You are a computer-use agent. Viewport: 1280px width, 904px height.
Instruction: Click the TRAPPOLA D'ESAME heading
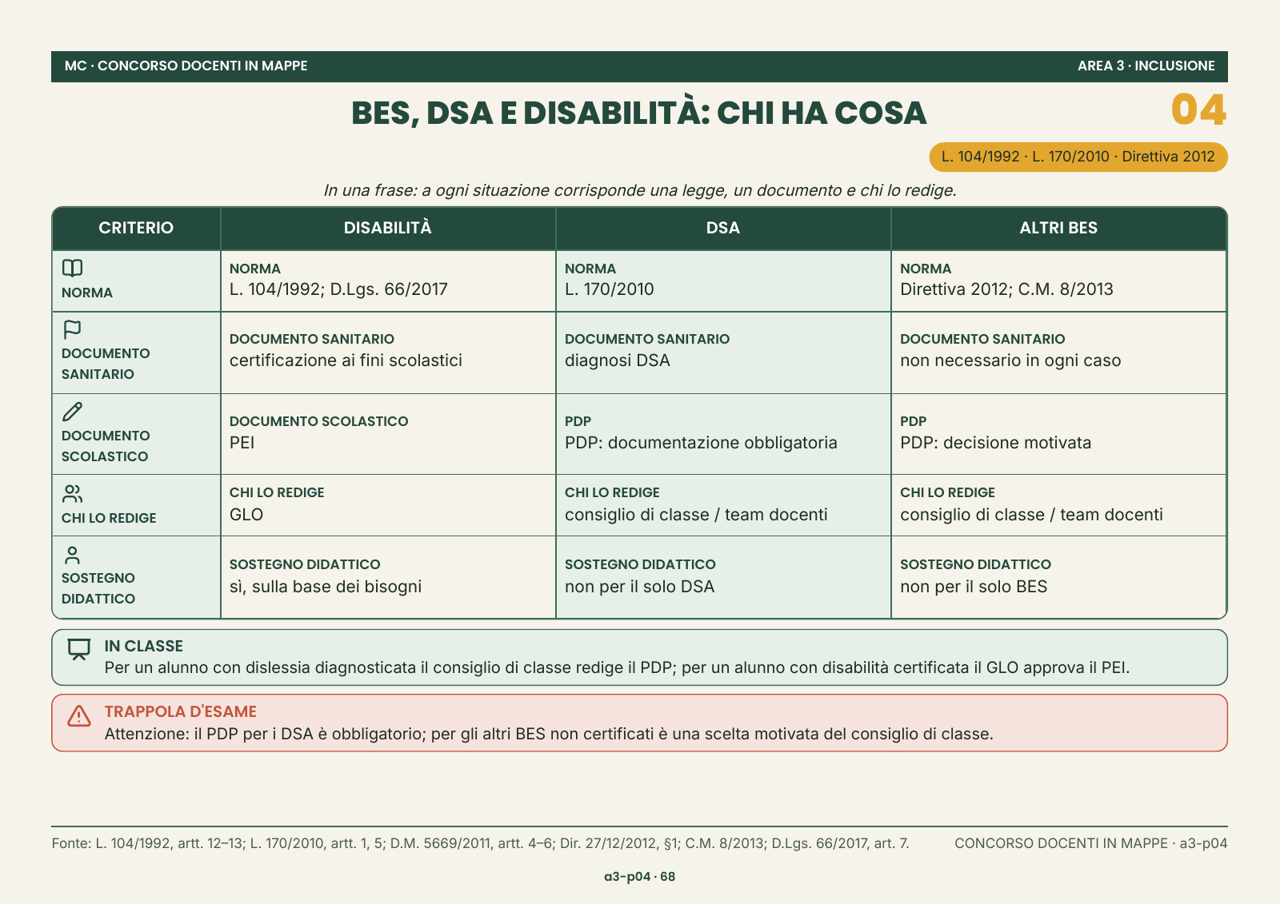click(181, 711)
